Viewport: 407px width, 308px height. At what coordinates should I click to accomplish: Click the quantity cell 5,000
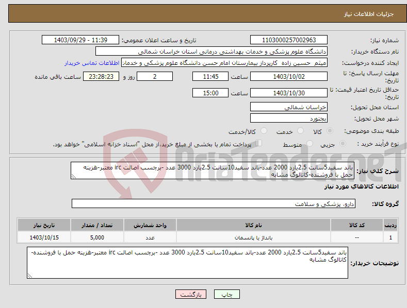[x=97, y=237]
